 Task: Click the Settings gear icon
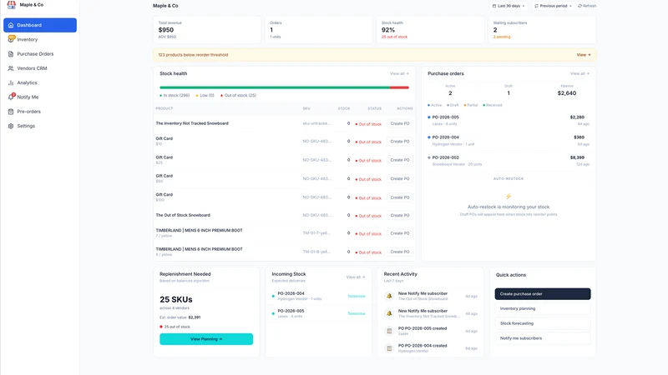coord(11,126)
